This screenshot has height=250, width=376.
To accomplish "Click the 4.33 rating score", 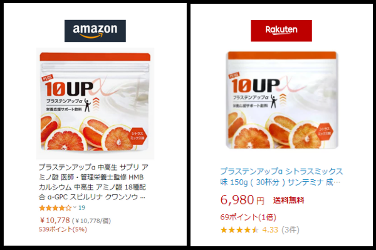I will [270, 230].
